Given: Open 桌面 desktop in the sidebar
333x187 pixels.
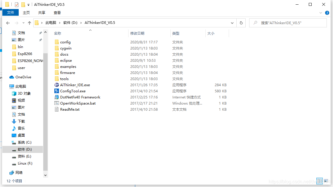Looking at the screenshot, I should 18,135.
